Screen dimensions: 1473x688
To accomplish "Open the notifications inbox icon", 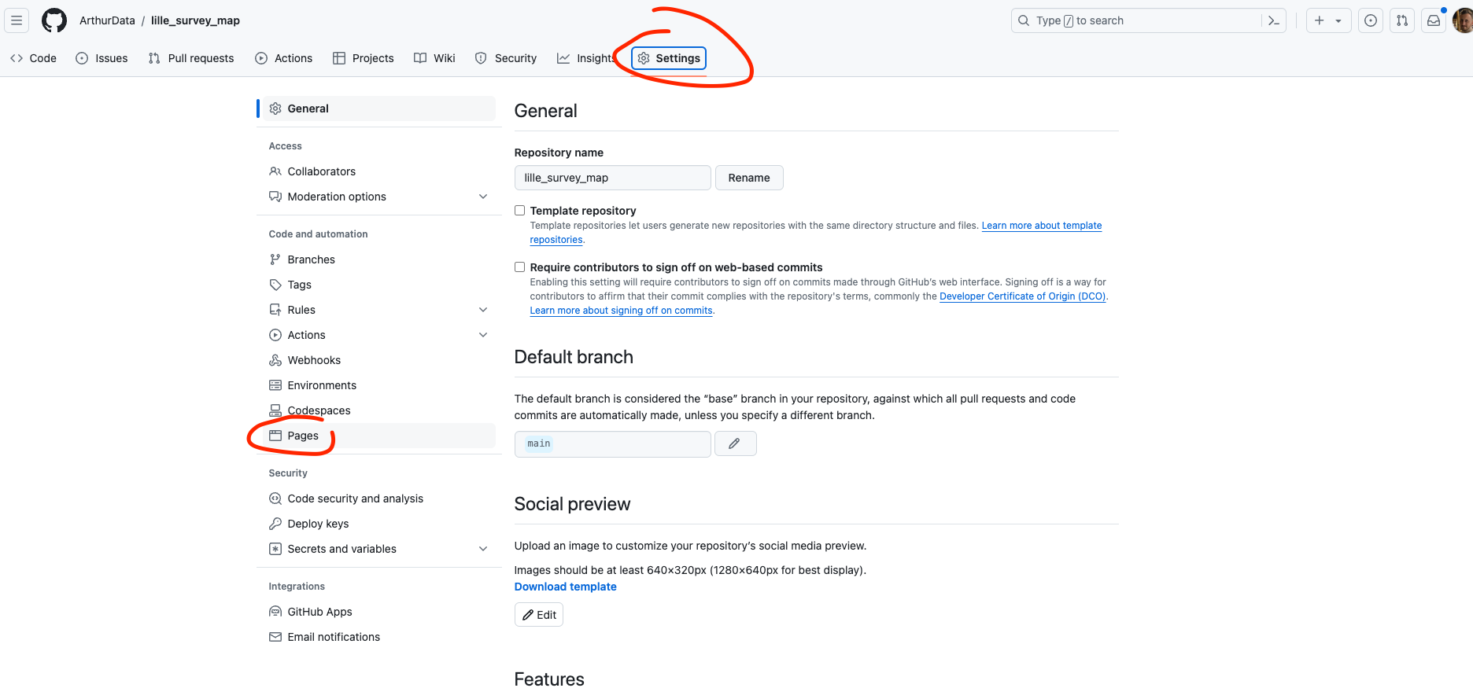I will (1434, 20).
